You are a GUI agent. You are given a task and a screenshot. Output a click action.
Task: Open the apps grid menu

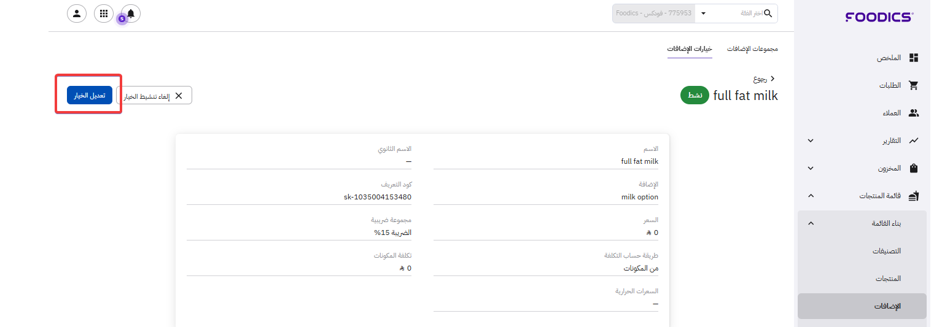[103, 13]
